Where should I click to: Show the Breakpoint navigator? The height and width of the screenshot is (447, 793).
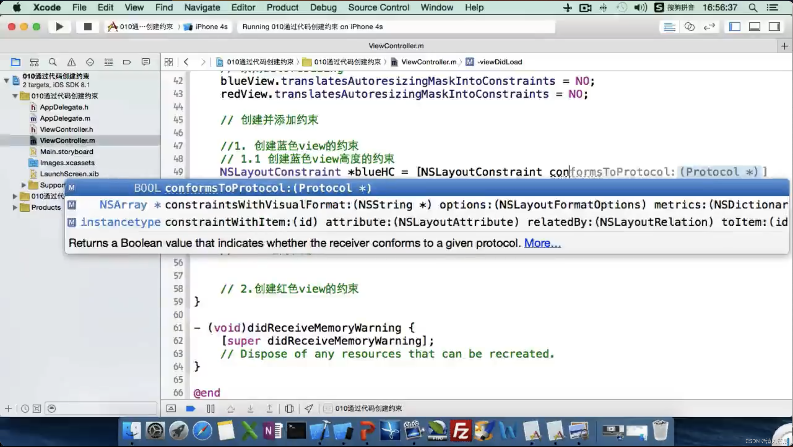[x=127, y=62]
